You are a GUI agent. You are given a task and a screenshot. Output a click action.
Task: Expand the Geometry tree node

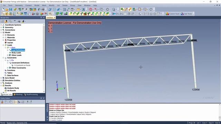tap(1, 28)
